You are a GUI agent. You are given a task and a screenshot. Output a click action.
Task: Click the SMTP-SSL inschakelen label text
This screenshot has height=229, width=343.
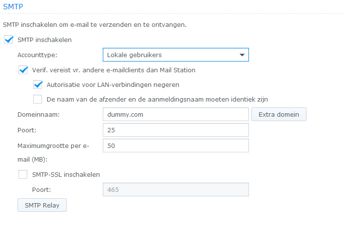point(66,174)
